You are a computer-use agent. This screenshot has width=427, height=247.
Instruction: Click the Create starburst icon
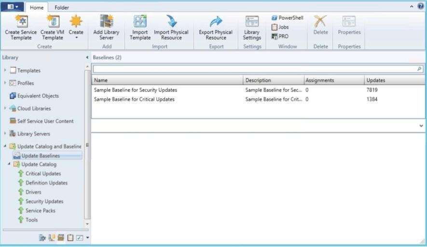click(x=76, y=21)
